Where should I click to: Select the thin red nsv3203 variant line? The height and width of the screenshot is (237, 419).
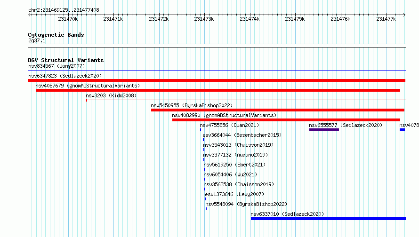point(246,100)
